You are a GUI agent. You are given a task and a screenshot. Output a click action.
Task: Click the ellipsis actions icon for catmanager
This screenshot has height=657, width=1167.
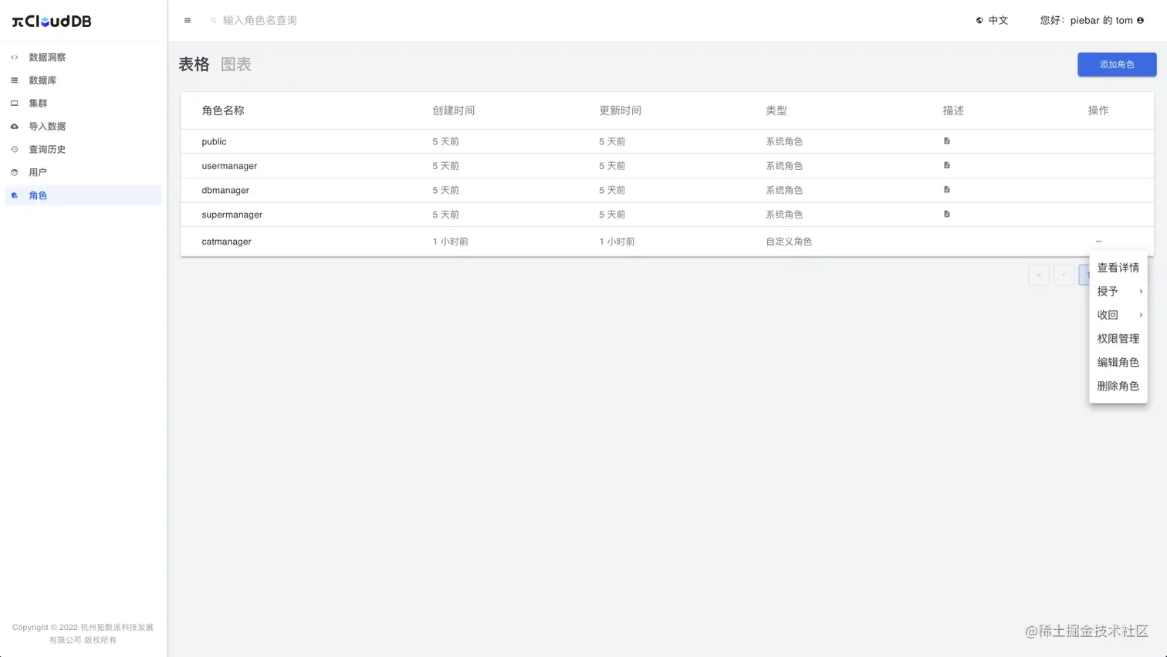[x=1098, y=241]
